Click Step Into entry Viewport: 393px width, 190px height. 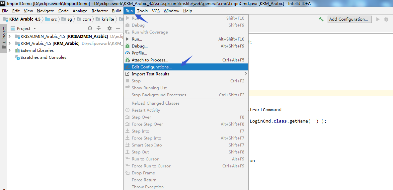186,131
